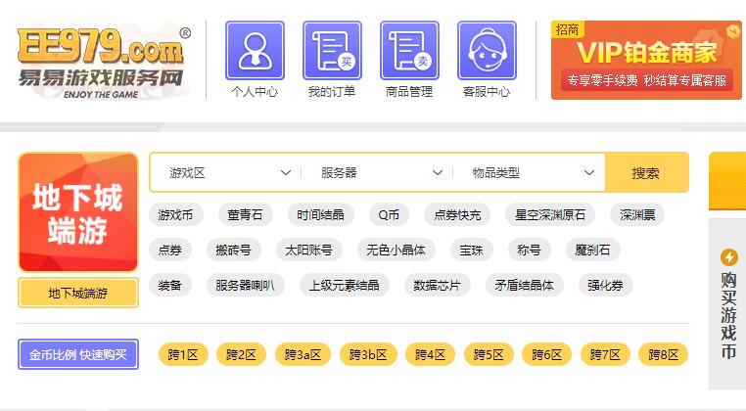The width and height of the screenshot is (746, 411).
Task: Click the lightning icon above 购买游戏币
Action: pos(728,257)
